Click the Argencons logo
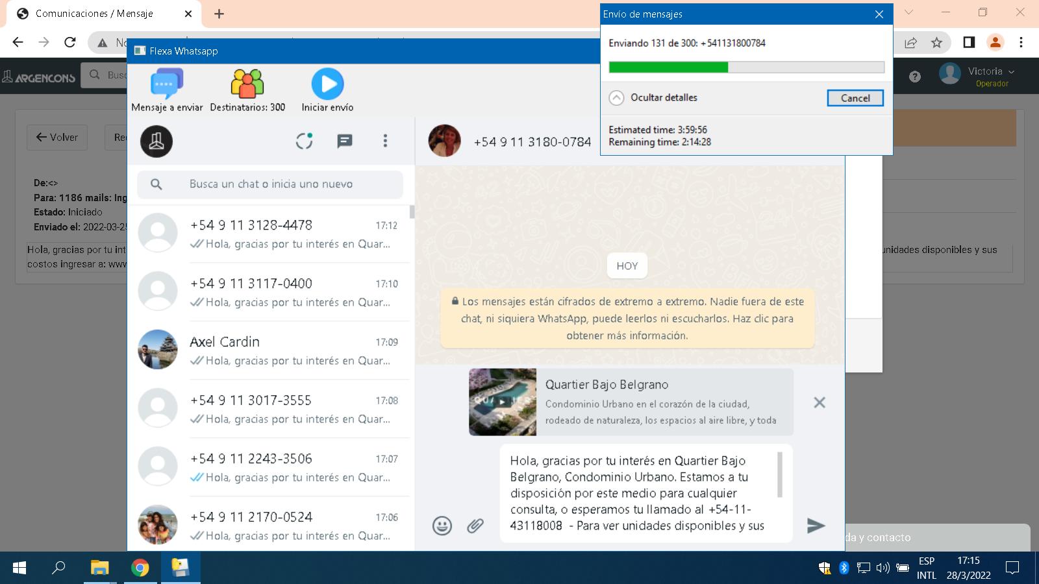The width and height of the screenshot is (1039, 584). (x=39, y=77)
